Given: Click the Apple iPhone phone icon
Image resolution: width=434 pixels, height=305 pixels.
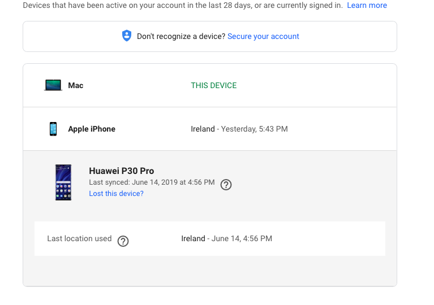Looking at the screenshot, I should pyautogui.click(x=53, y=129).
